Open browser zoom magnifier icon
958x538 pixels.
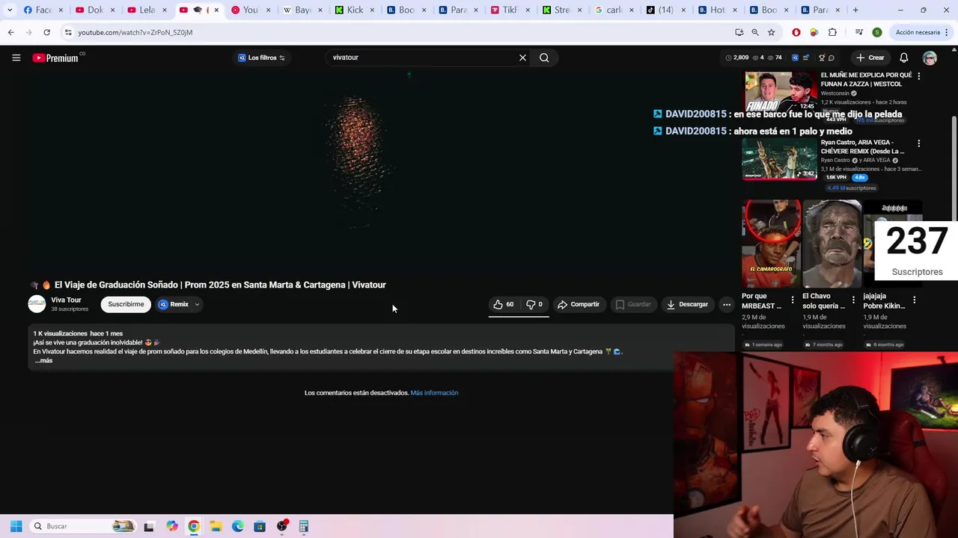pyautogui.click(x=755, y=32)
